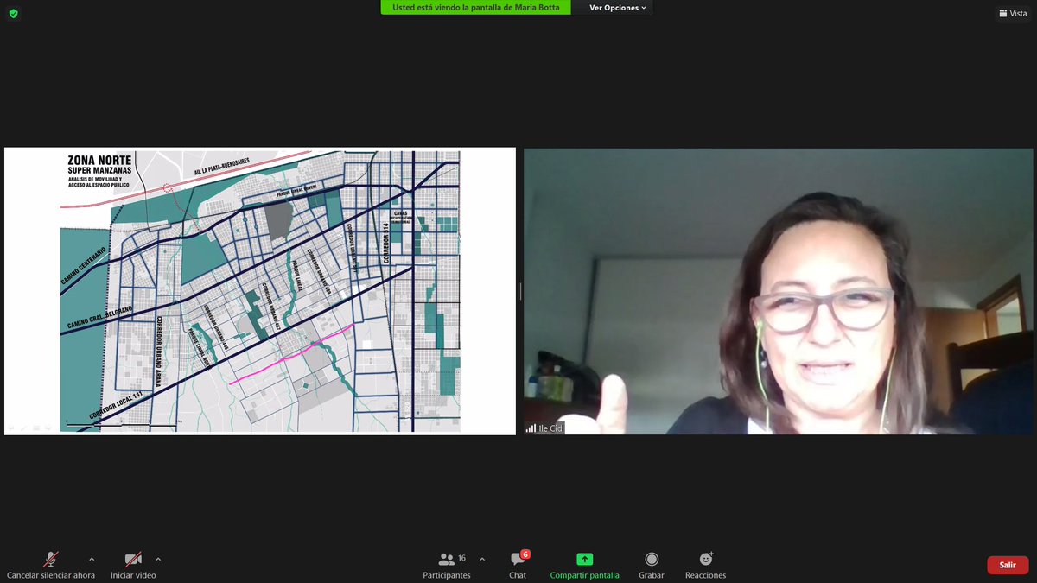Open the Participantes panel
1037x583 pixels.
click(x=447, y=564)
